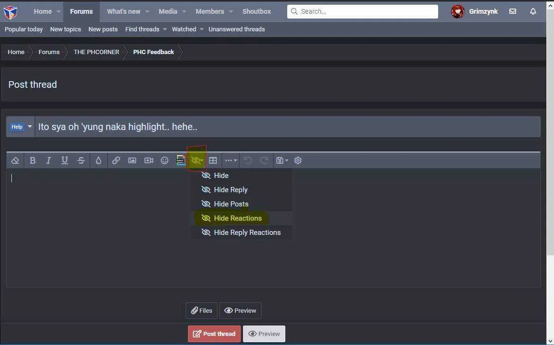554x345 pixels.
Task: Click the remove formatting eraser icon
Action: coord(15,161)
